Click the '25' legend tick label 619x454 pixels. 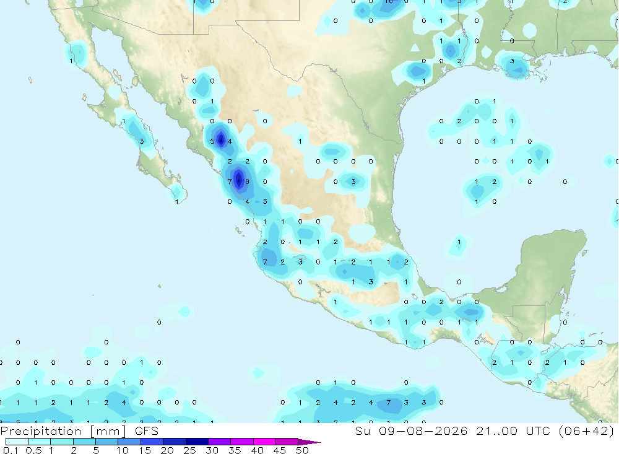pos(190,450)
